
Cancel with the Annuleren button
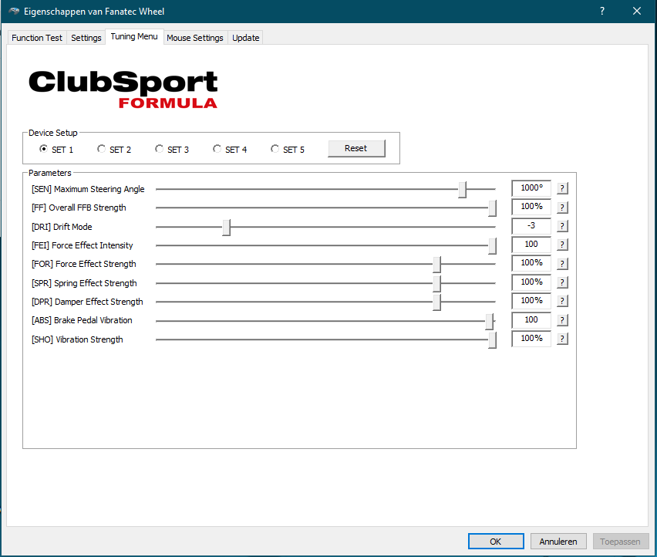coord(558,541)
